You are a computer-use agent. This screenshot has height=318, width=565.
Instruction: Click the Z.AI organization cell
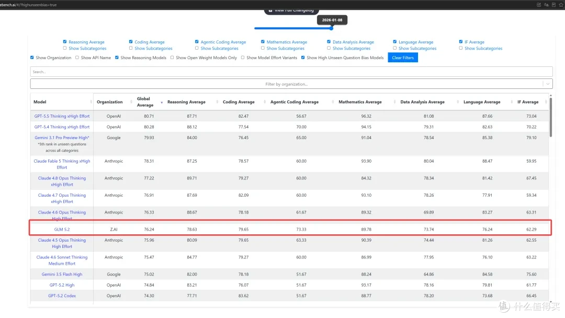coord(114,230)
